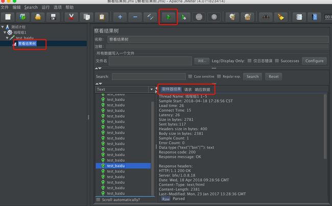Image resolution: width=332 pixels, height=206 pixels.
Task: Click the Clear All results icon
Action: point(248,17)
